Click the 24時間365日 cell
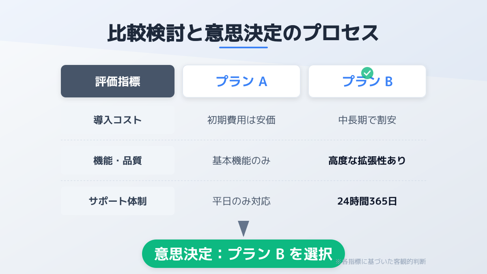The width and height of the screenshot is (487, 274). point(367,201)
